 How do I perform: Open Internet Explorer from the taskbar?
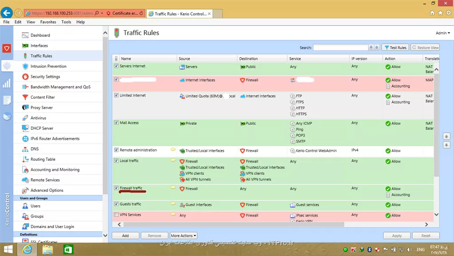point(27,249)
